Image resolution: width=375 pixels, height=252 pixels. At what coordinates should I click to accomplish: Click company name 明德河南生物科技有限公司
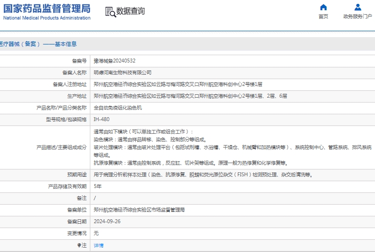click(123, 73)
